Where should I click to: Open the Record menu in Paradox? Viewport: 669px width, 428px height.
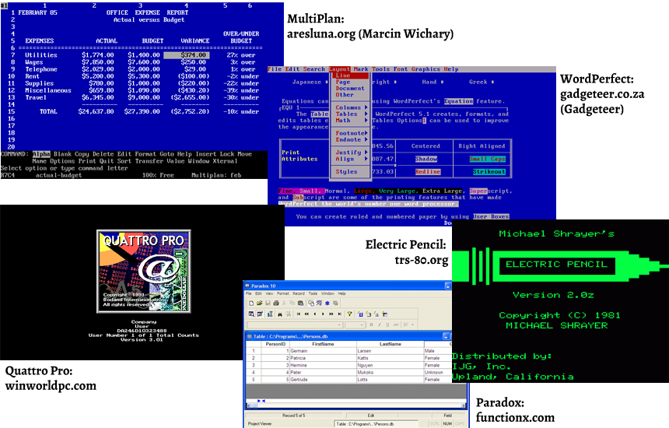pyautogui.click(x=299, y=293)
